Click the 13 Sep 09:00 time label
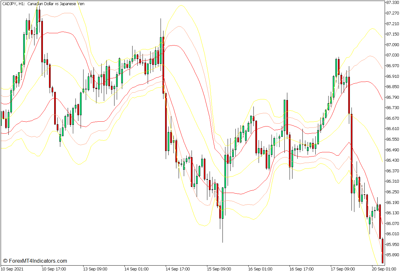The width and height of the screenshot is (405, 273). coord(95,269)
